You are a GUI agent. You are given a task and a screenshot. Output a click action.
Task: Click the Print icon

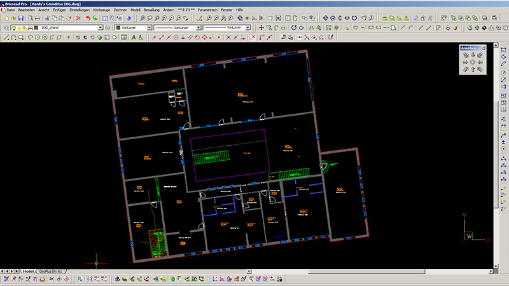(x=38, y=18)
